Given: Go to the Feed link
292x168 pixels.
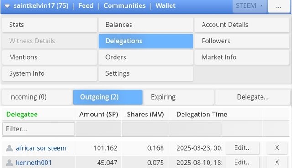Looking at the screenshot, I should 86,5.
